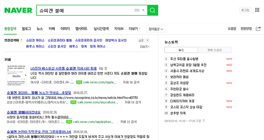Open the on-screen keyboard icon in search box
The width and height of the screenshot is (264, 140).
coord(137,10)
